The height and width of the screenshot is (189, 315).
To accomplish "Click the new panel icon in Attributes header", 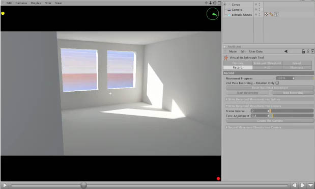I will 312,51.
